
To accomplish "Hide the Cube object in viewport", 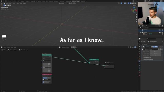I will tap(161, 34).
